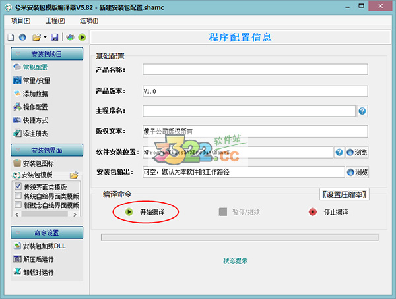396x299 pixels.
Task: Click the 解压后运行 sidebar icon
Action: click(17, 259)
